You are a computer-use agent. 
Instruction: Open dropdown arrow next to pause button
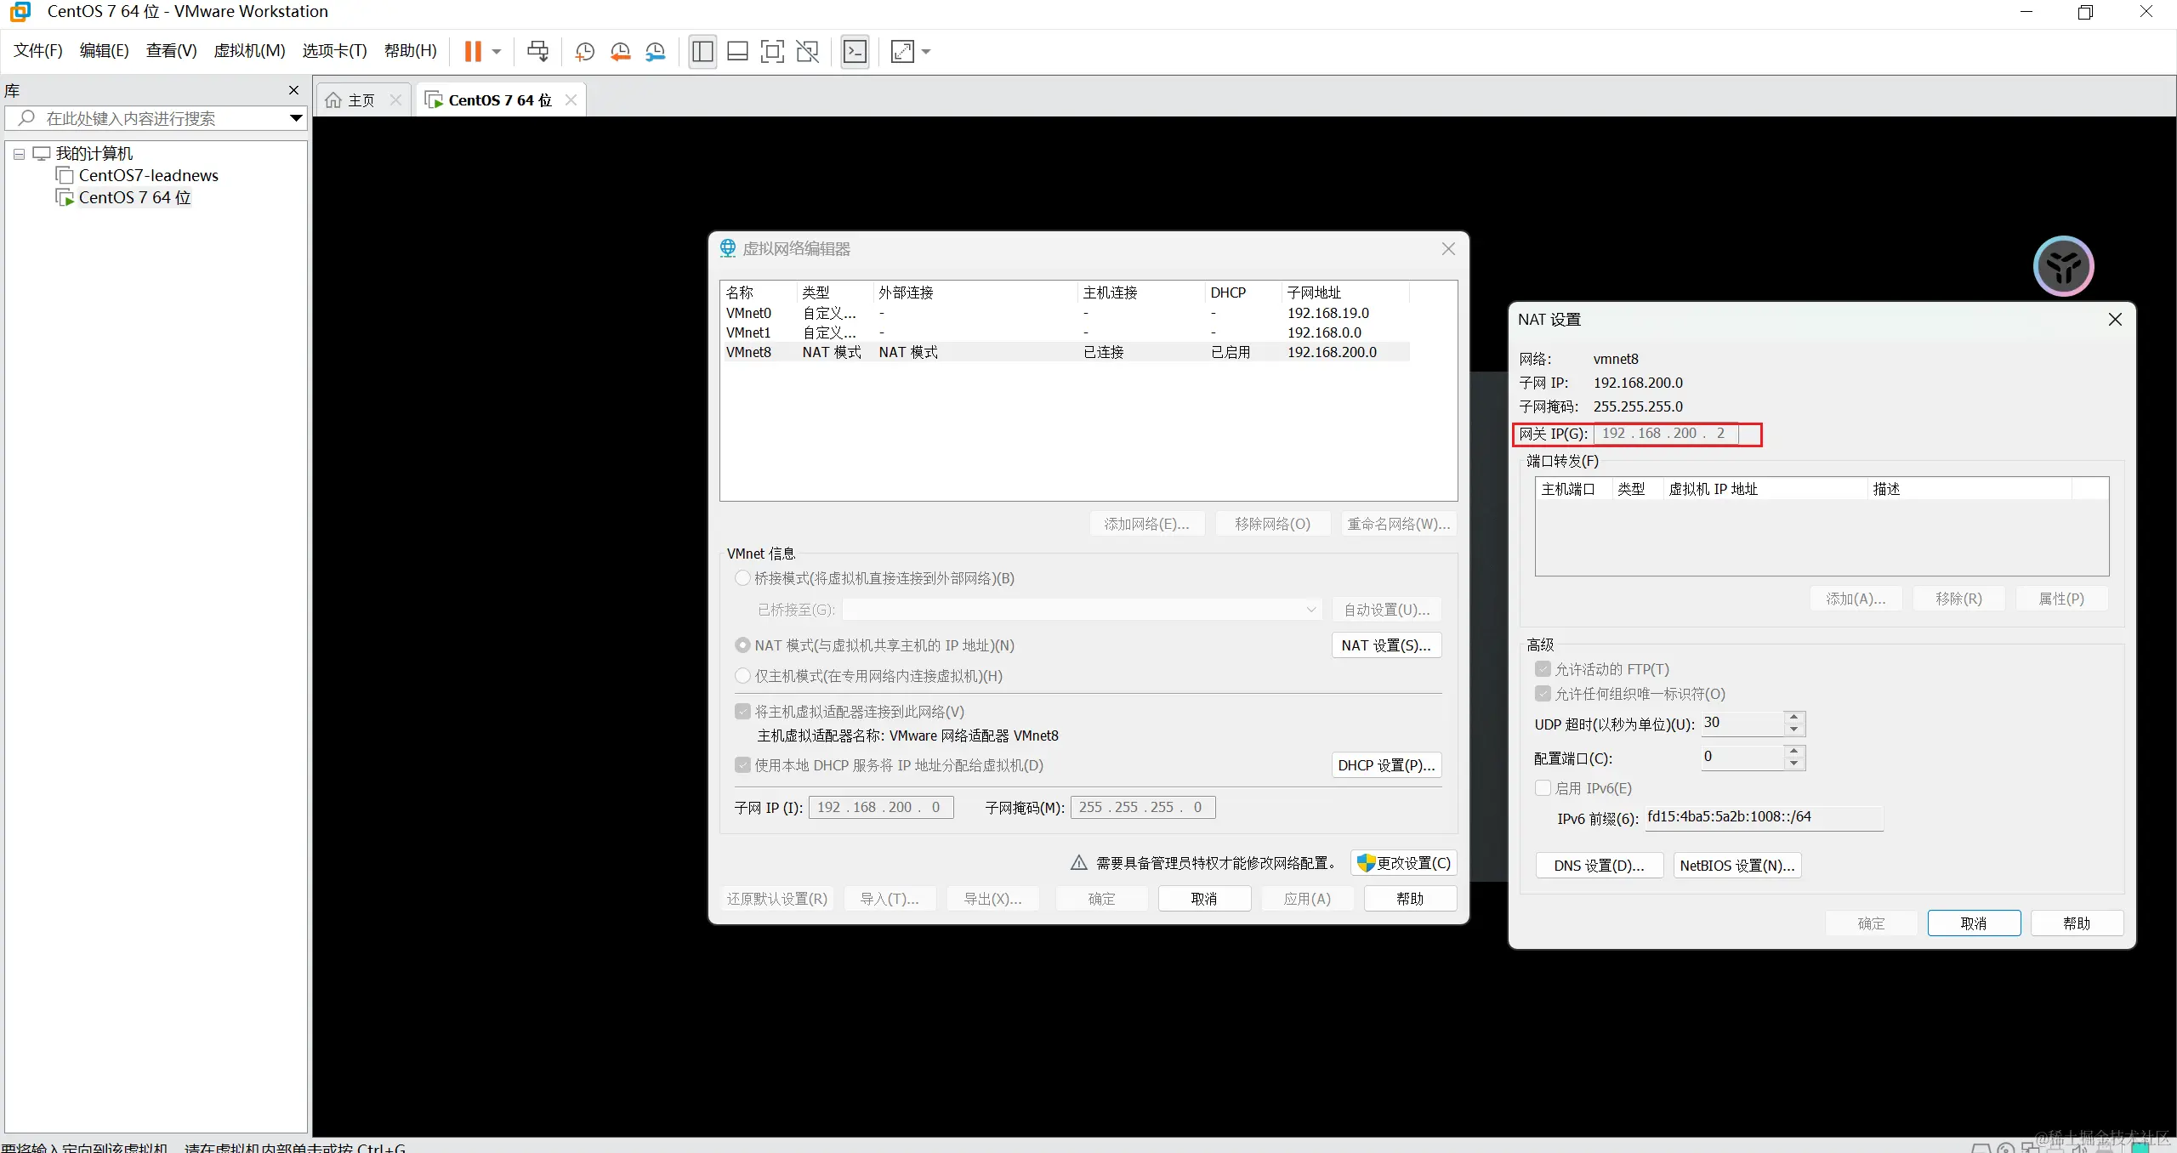[x=497, y=52]
